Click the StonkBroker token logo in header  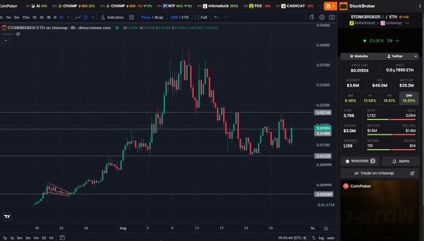coord(343,6)
